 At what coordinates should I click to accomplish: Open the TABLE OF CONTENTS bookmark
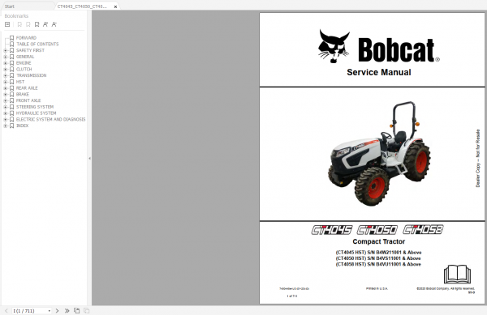(37, 44)
